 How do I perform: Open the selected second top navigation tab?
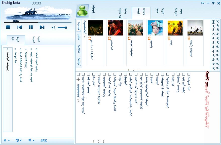[141, 13]
